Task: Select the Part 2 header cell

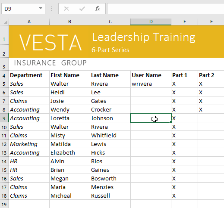Action: [211, 75]
